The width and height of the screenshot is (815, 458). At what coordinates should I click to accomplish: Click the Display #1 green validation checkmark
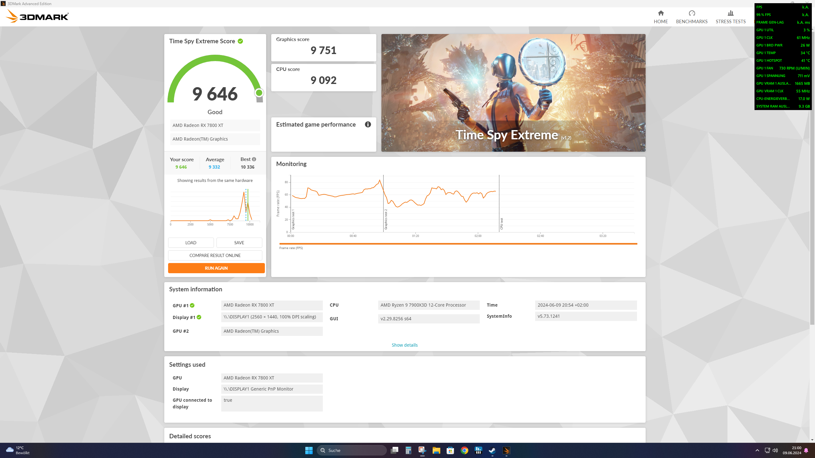(199, 317)
